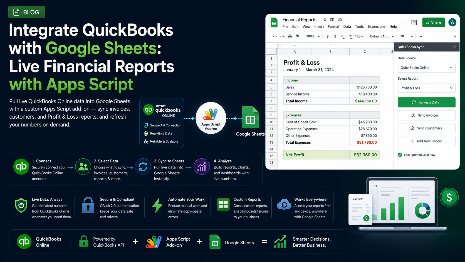Close the QuickBooks Sync sidebar
The width and height of the screenshot is (465, 262).
point(454,47)
